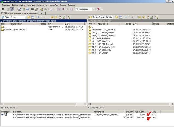Click remote panel Filter icon
Viewport: 174px width, 127px height.
[121, 17]
